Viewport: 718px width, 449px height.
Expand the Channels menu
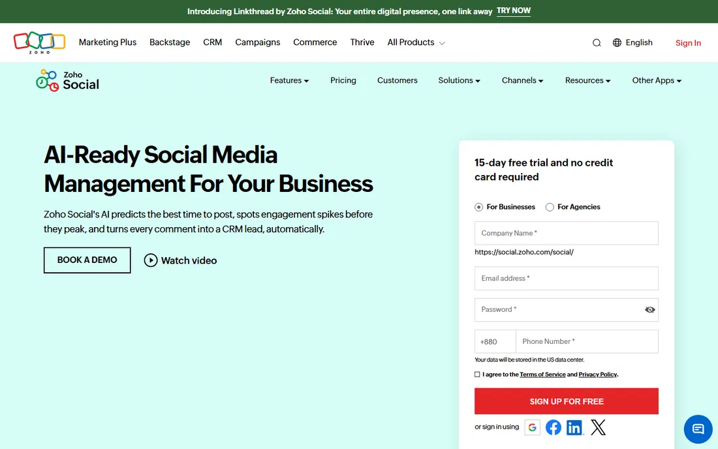click(x=522, y=80)
